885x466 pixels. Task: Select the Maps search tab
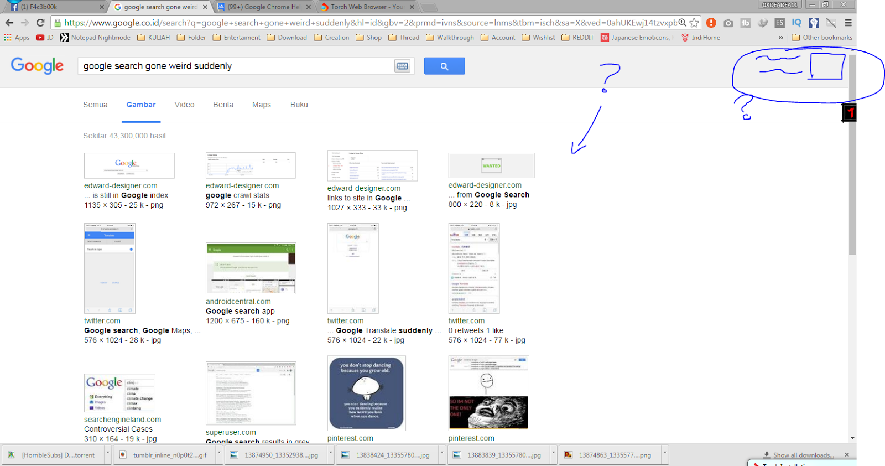(262, 105)
